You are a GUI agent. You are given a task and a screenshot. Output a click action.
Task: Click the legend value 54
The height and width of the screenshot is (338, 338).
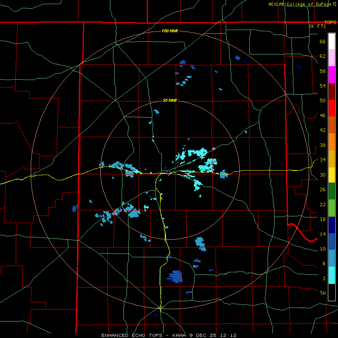click(x=323, y=86)
